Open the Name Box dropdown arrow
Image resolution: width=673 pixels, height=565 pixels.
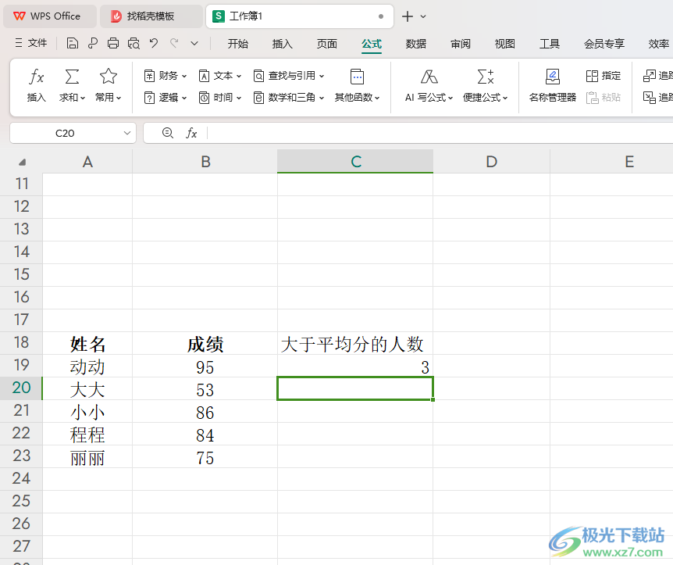pos(127,133)
